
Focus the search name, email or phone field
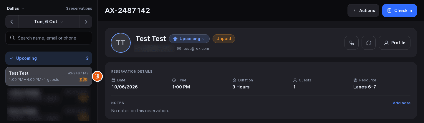(49, 38)
